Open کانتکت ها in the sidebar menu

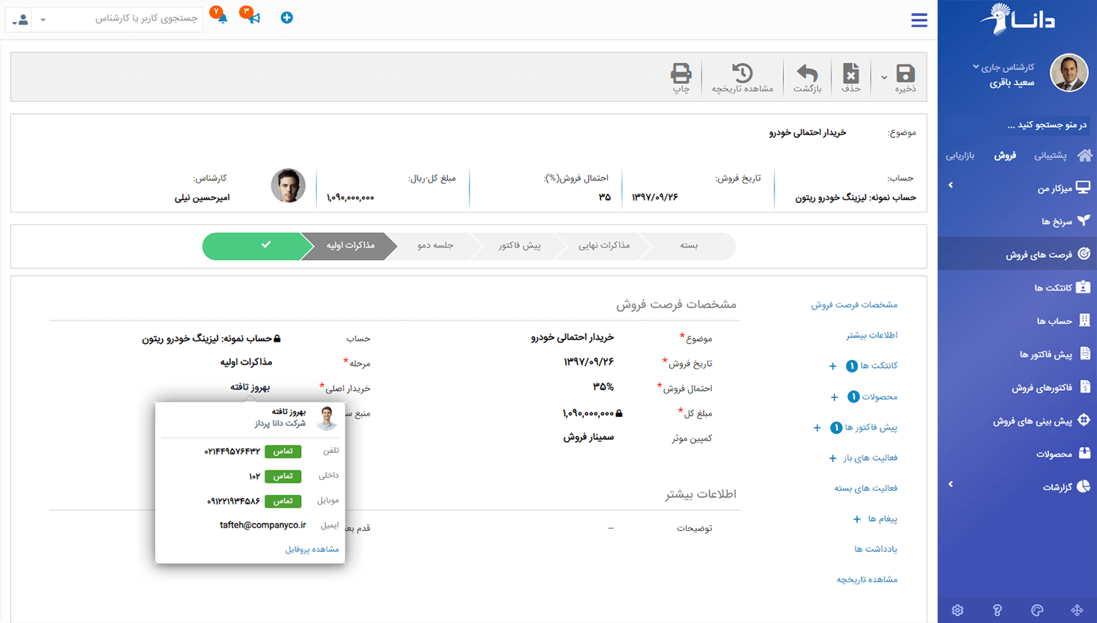click(x=1053, y=288)
